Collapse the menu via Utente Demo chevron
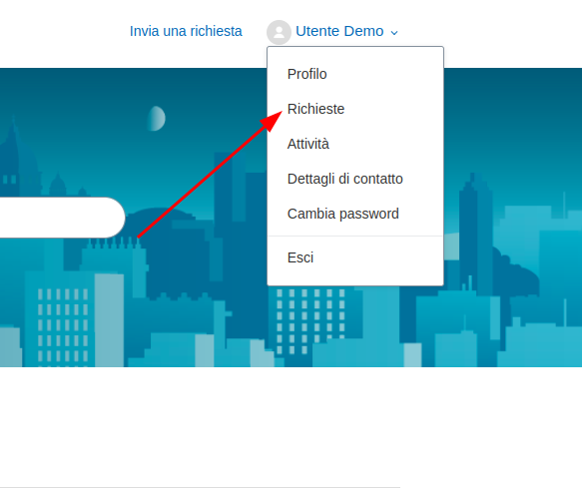The height and width of the screenshot is (493, 582). coord(394,33)
